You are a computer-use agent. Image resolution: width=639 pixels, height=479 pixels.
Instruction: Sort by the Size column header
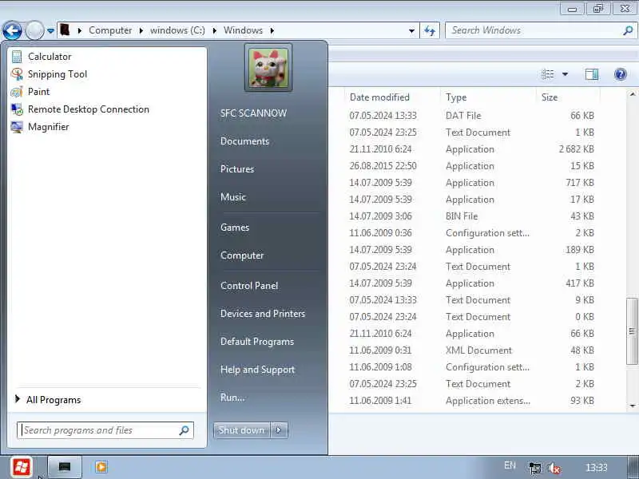coord(549,97)
